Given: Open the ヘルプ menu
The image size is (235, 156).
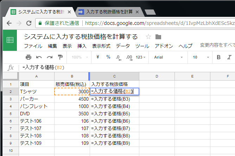Looking at the screenshot, I should click(185, 46).
